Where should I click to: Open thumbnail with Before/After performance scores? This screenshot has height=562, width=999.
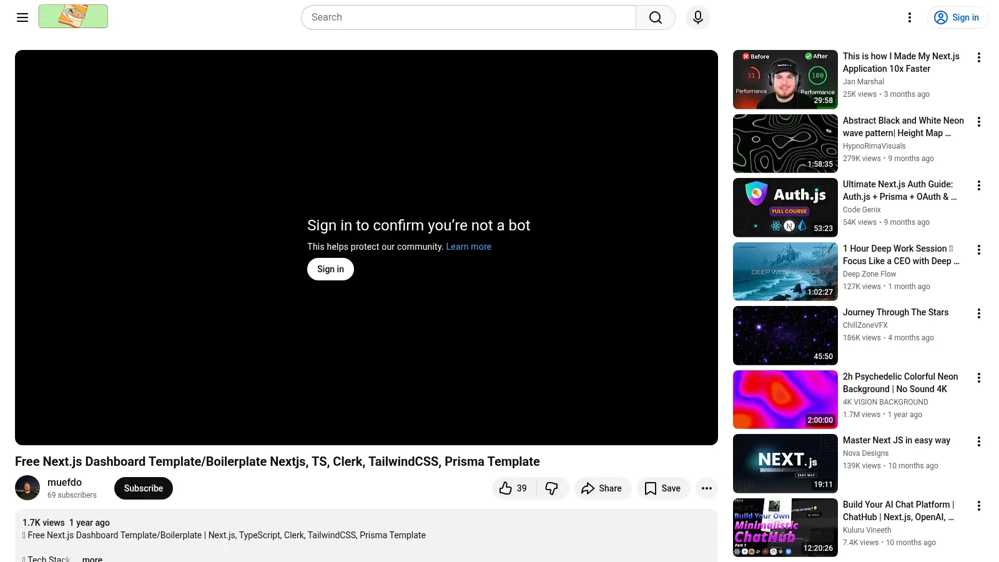coord(785,79)
